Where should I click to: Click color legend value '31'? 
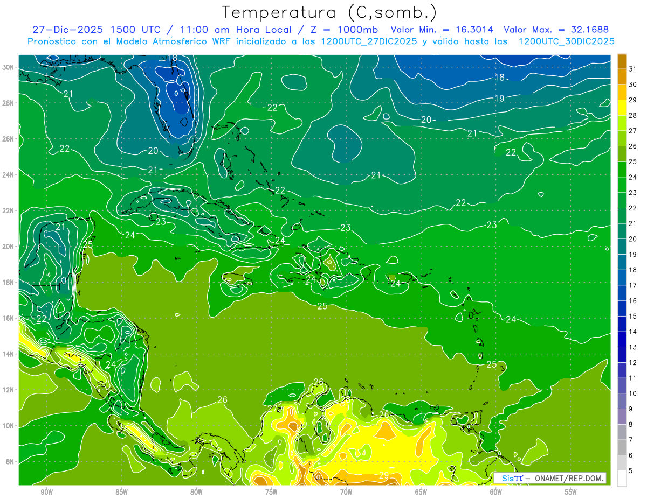[632, 69]
